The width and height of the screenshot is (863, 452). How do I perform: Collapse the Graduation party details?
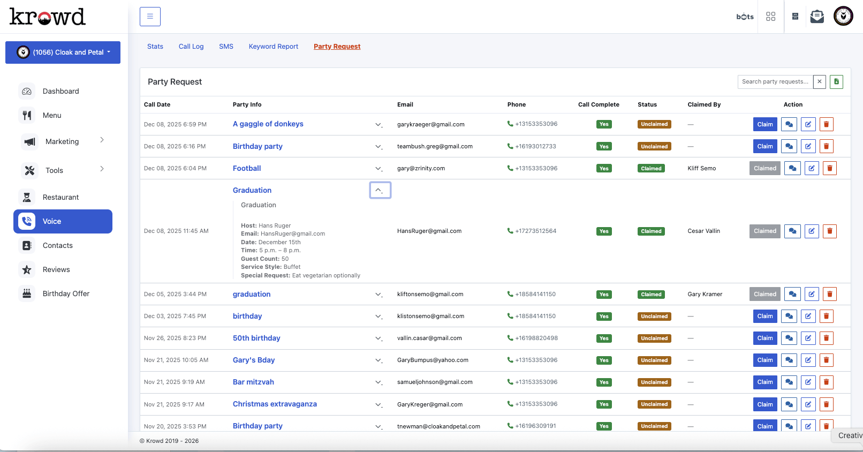[380, 190]
